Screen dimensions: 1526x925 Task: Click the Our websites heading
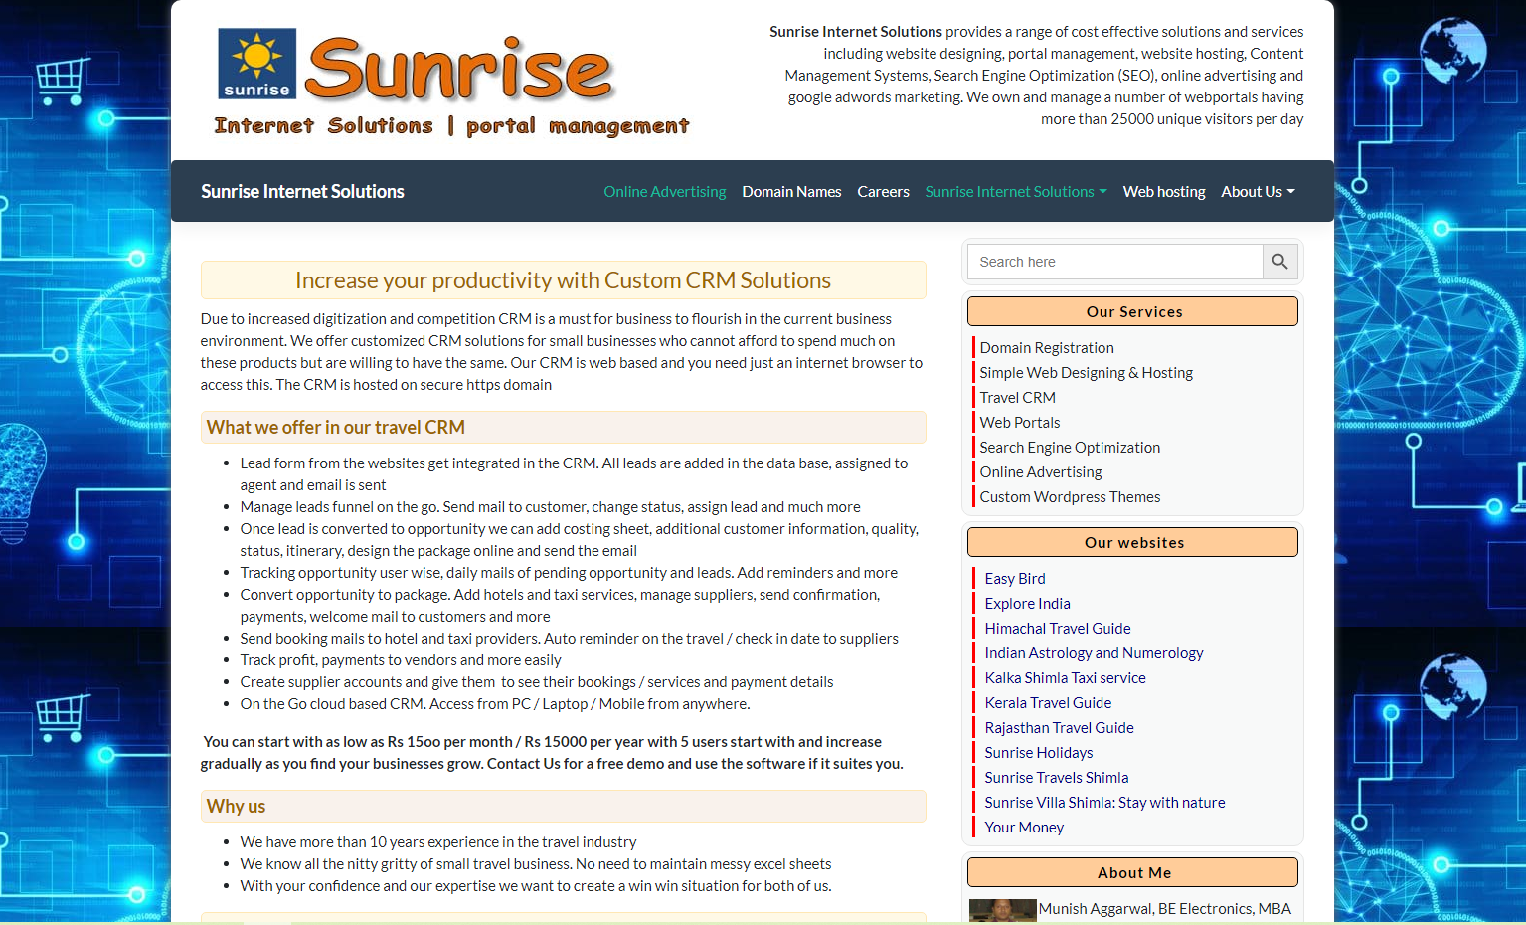click(x=1132, y=542)
